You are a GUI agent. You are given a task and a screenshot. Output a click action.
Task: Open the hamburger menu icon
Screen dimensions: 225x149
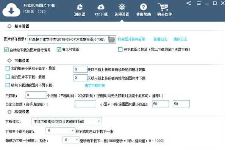199,3
